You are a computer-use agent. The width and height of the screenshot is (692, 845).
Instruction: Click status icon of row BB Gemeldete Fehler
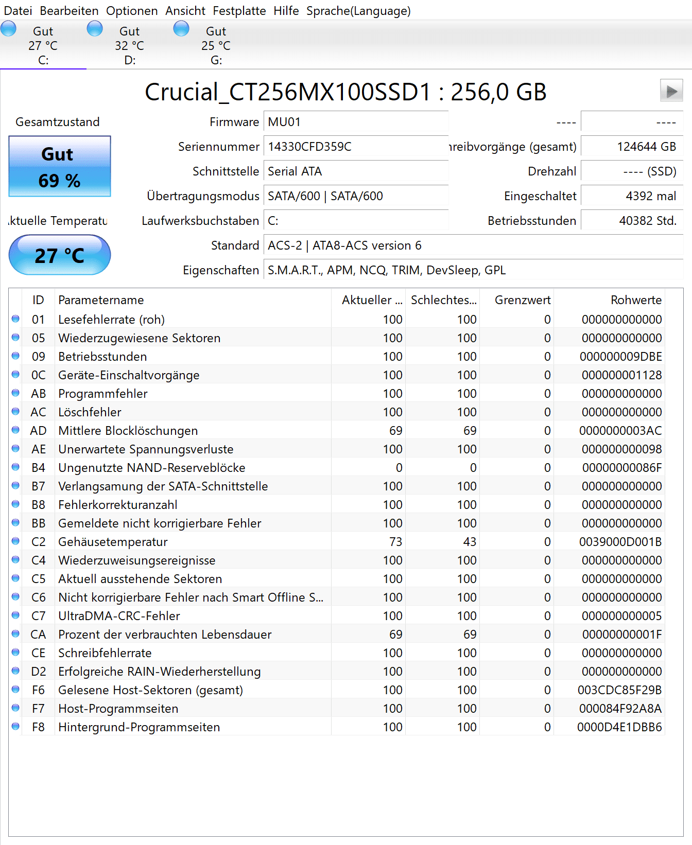[15, 523]
